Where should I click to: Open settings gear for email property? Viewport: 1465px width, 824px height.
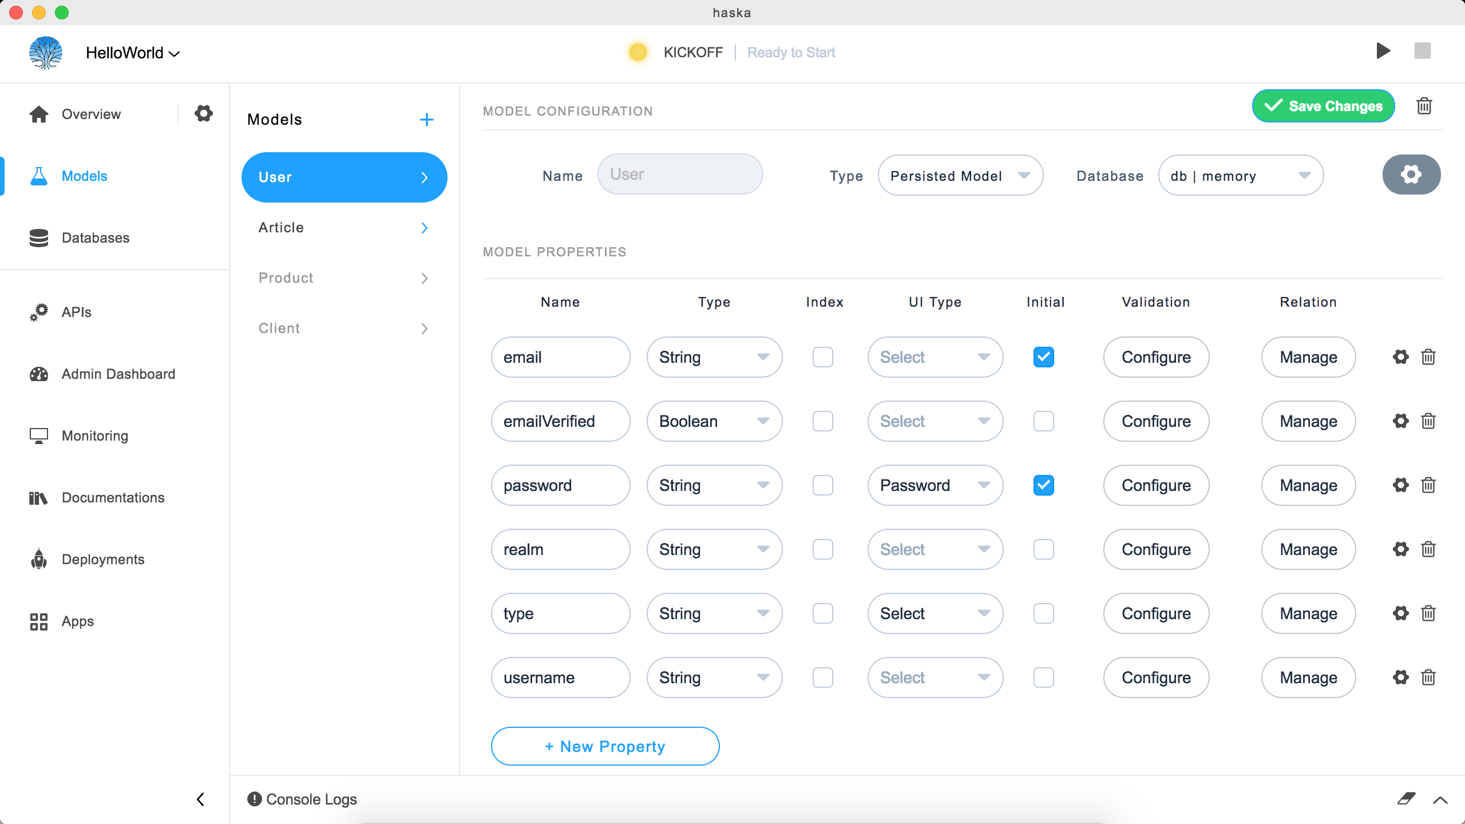point(1400,357)
